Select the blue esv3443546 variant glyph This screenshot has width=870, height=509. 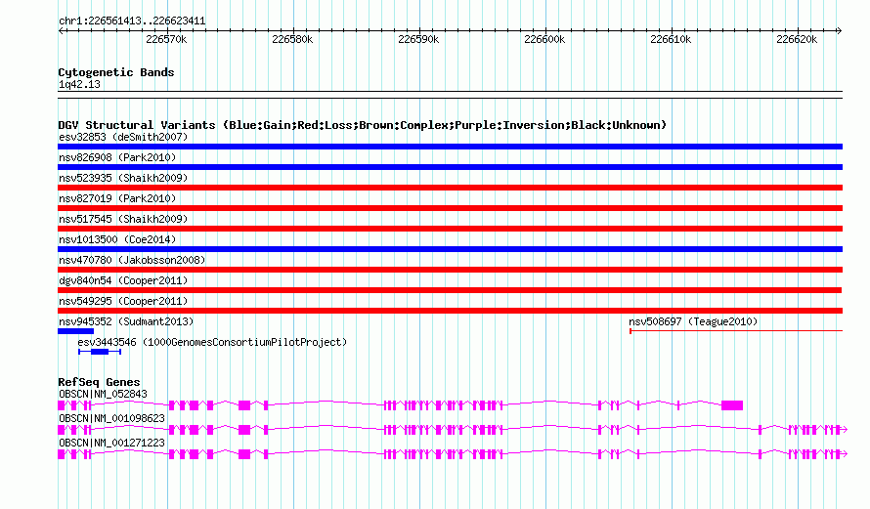[x=100, y=352]
